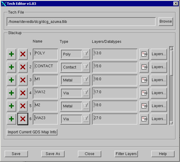The height and width of the screenshot is (162, 180).
Task: Click the stackup scrollbar thumb
Action: [x=171, y=63]
